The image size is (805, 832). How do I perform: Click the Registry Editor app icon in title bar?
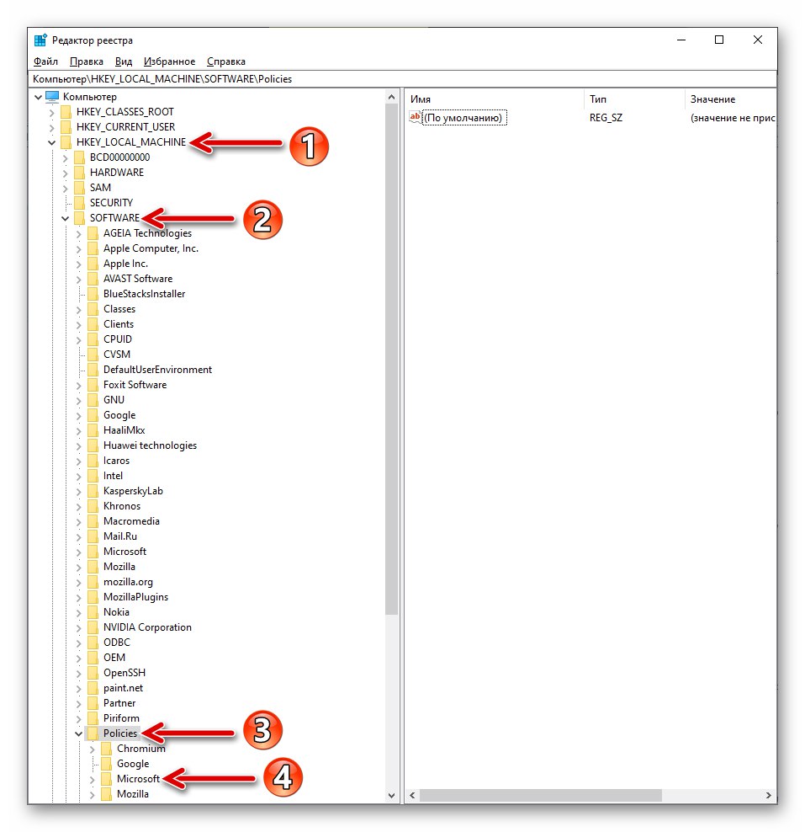click(40, 40)
